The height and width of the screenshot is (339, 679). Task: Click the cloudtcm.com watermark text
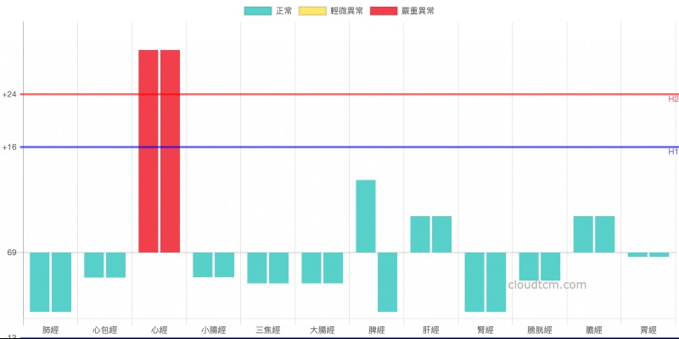pyautogui.click(x=547, y=285)
